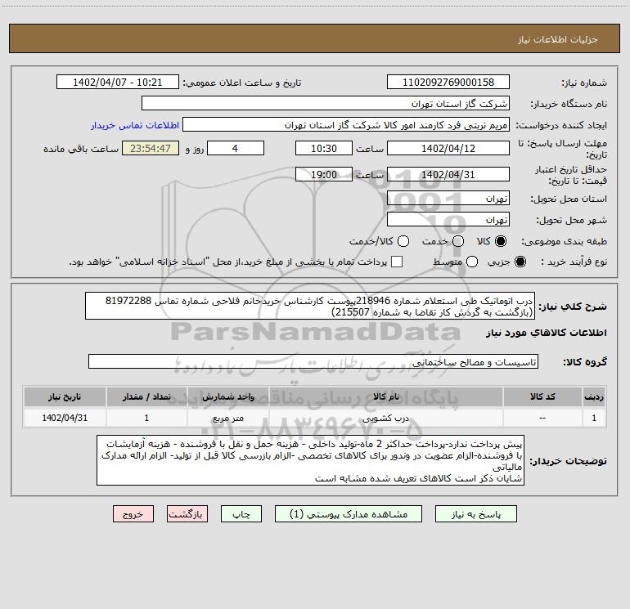Click the پاسخ به نیاز button
Viewport: 630px width, 609px height.
(x=476, y=514)
